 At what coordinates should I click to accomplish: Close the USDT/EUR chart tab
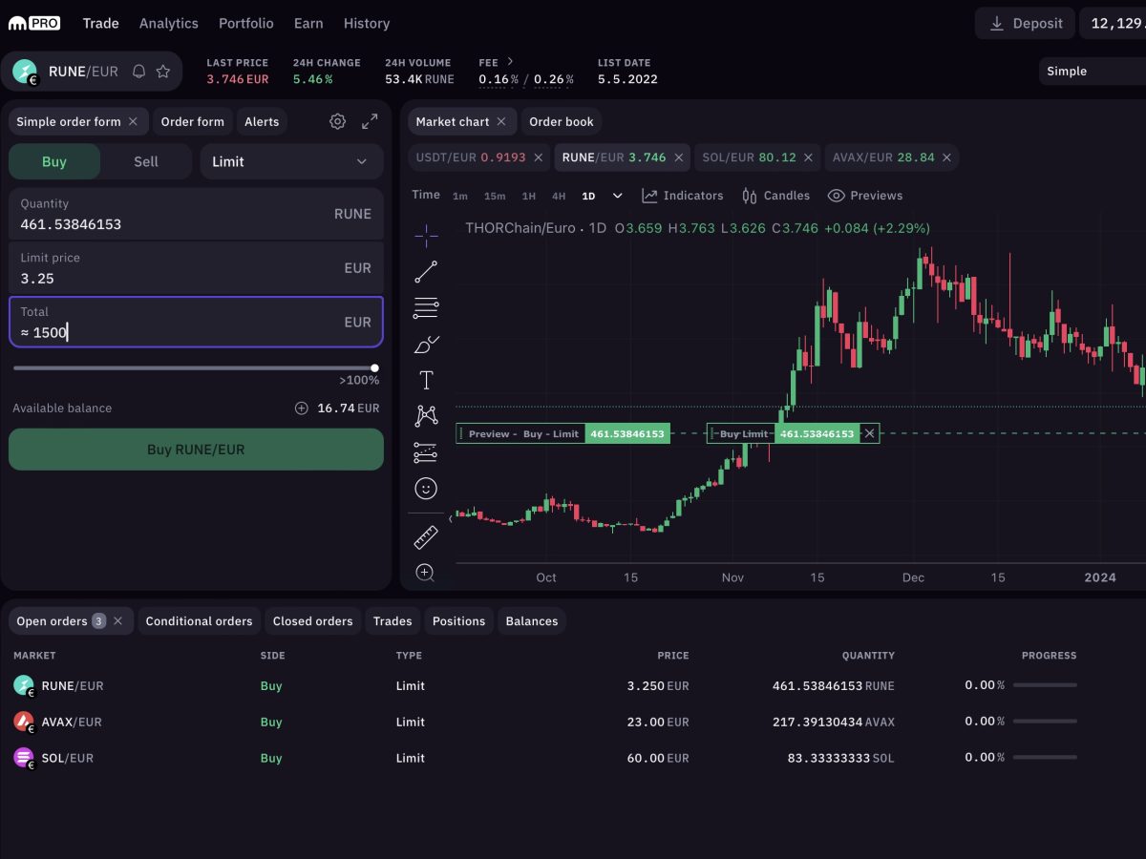point(539,157)
